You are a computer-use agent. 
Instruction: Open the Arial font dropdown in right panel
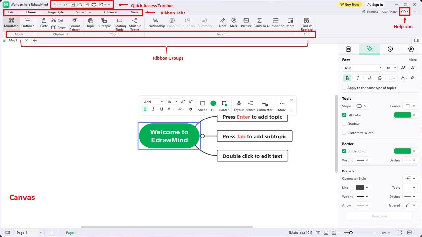pos(362,68)
